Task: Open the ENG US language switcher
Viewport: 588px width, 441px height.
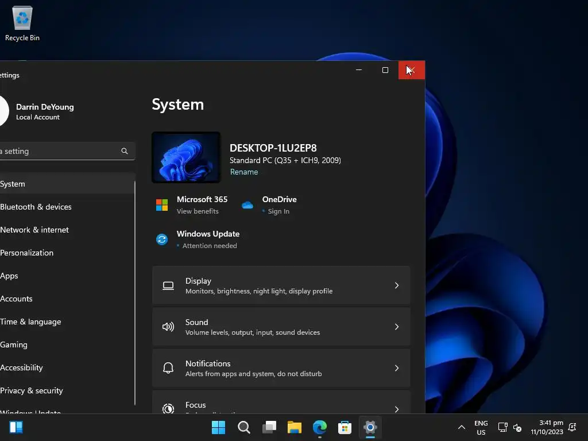Action: point(481,427)
